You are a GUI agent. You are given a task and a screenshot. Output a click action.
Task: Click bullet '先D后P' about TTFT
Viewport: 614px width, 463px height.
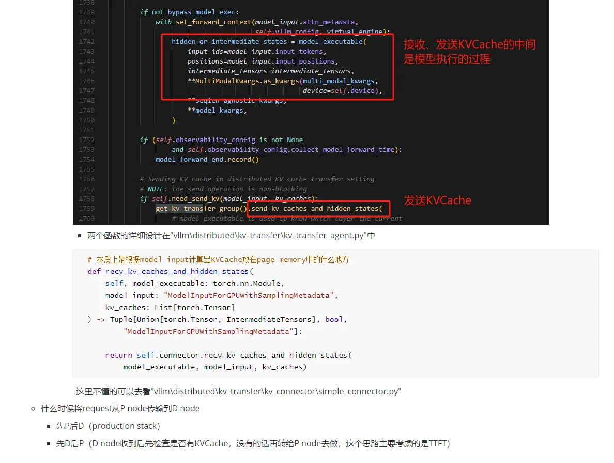(253, 443)
